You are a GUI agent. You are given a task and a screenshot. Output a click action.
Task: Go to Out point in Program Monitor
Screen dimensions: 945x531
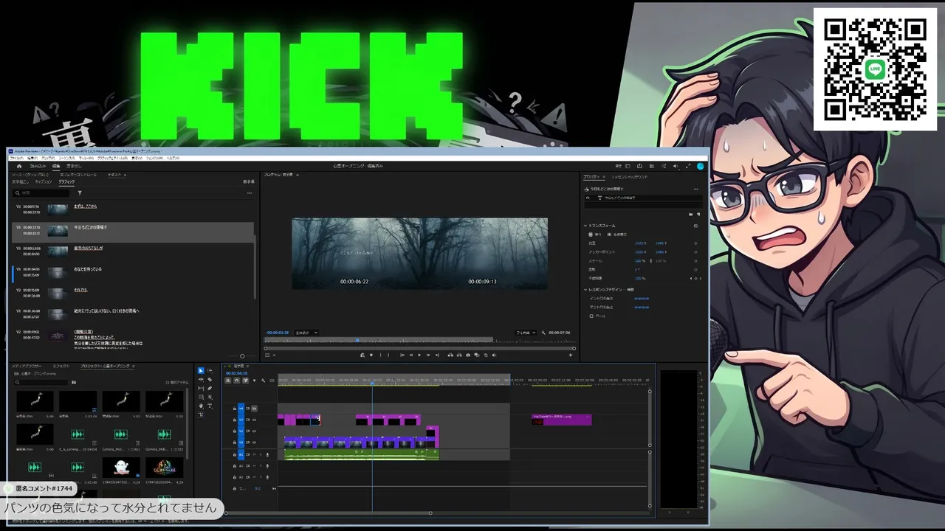438,355
